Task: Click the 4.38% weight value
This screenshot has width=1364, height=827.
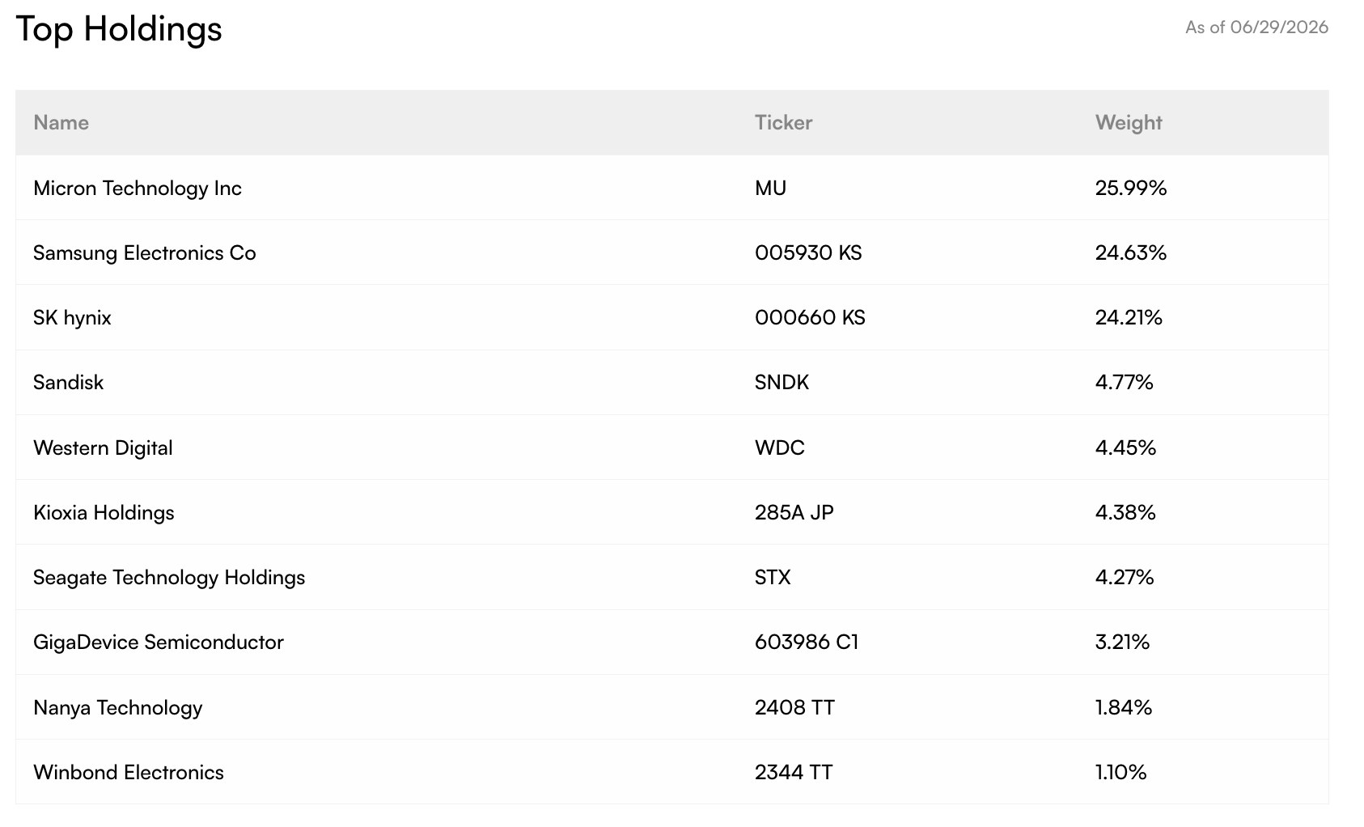Action: pos(1125,512)
